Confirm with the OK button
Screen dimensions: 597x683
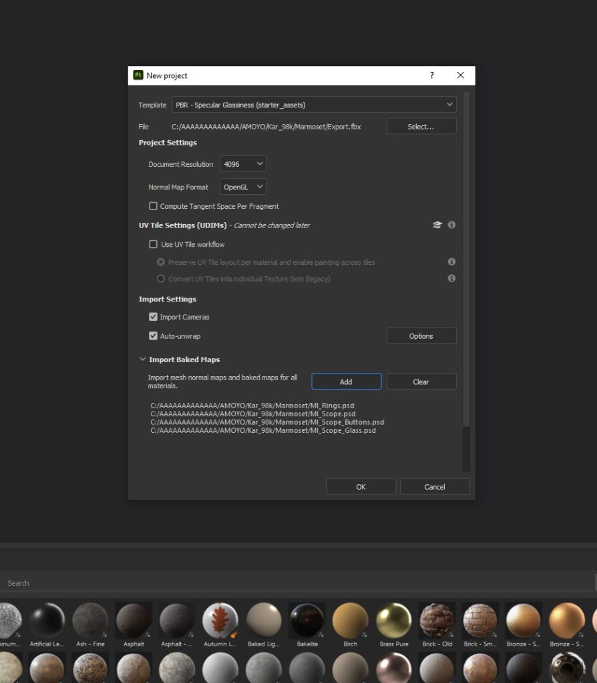pyautogui.click(x=361, y=486)
